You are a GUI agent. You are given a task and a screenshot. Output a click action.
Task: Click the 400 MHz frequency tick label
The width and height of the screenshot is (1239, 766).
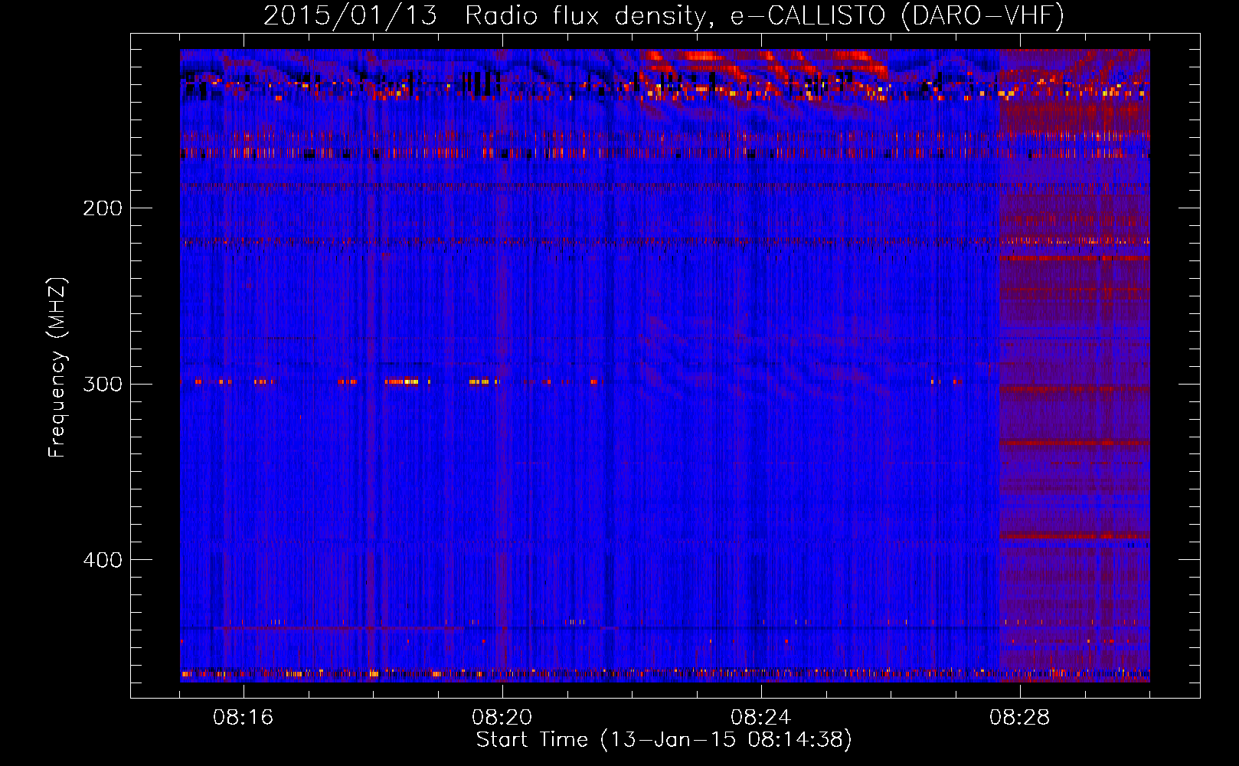[102, 560]
